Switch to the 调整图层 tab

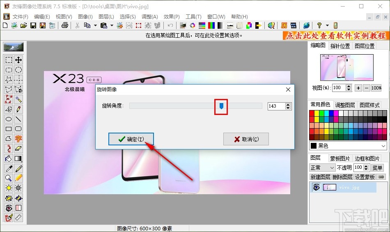345,105
